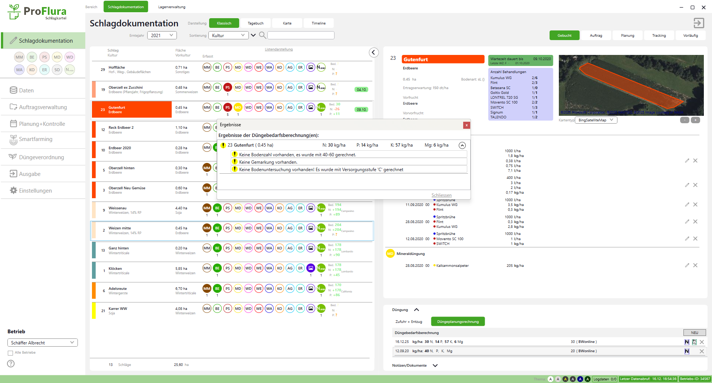This screenshot has width=712, height=383.
Task: Toggle the MM filter circle in sidebar
Action: [19, 57]
